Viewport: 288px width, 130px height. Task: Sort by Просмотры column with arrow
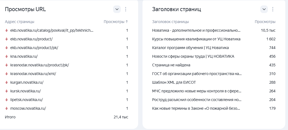(x=116, y=22)
